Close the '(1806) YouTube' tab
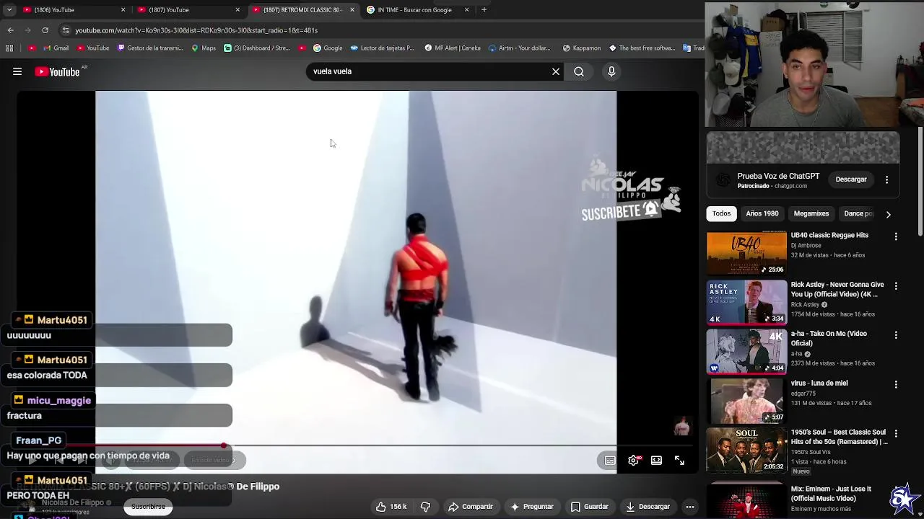 click(x=123, y=10)
